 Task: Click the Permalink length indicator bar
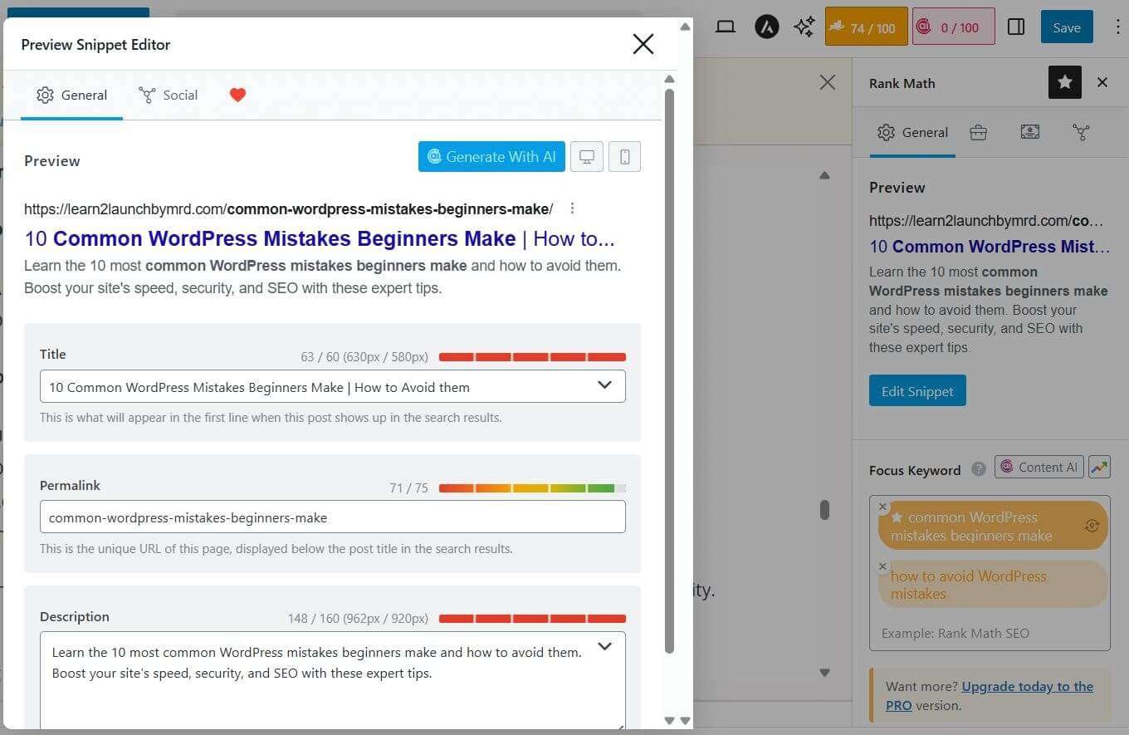click(532, 488)
